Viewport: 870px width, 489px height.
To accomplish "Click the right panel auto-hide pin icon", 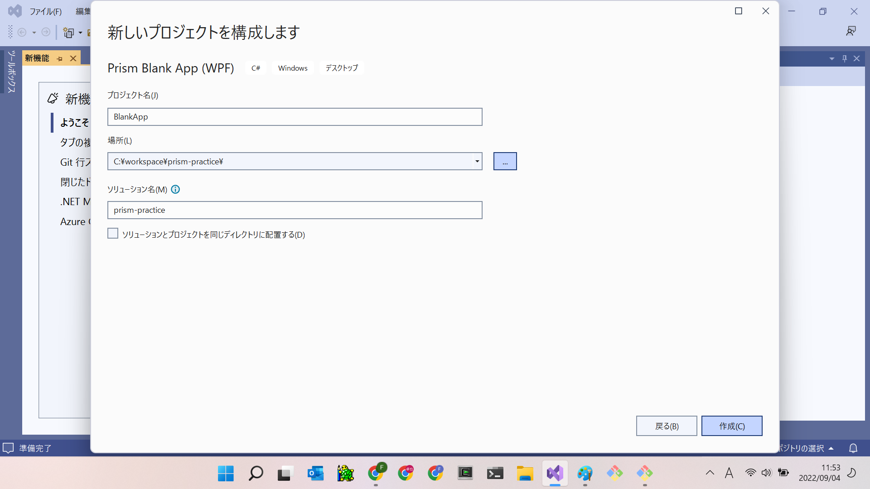I will pos(844,58).
